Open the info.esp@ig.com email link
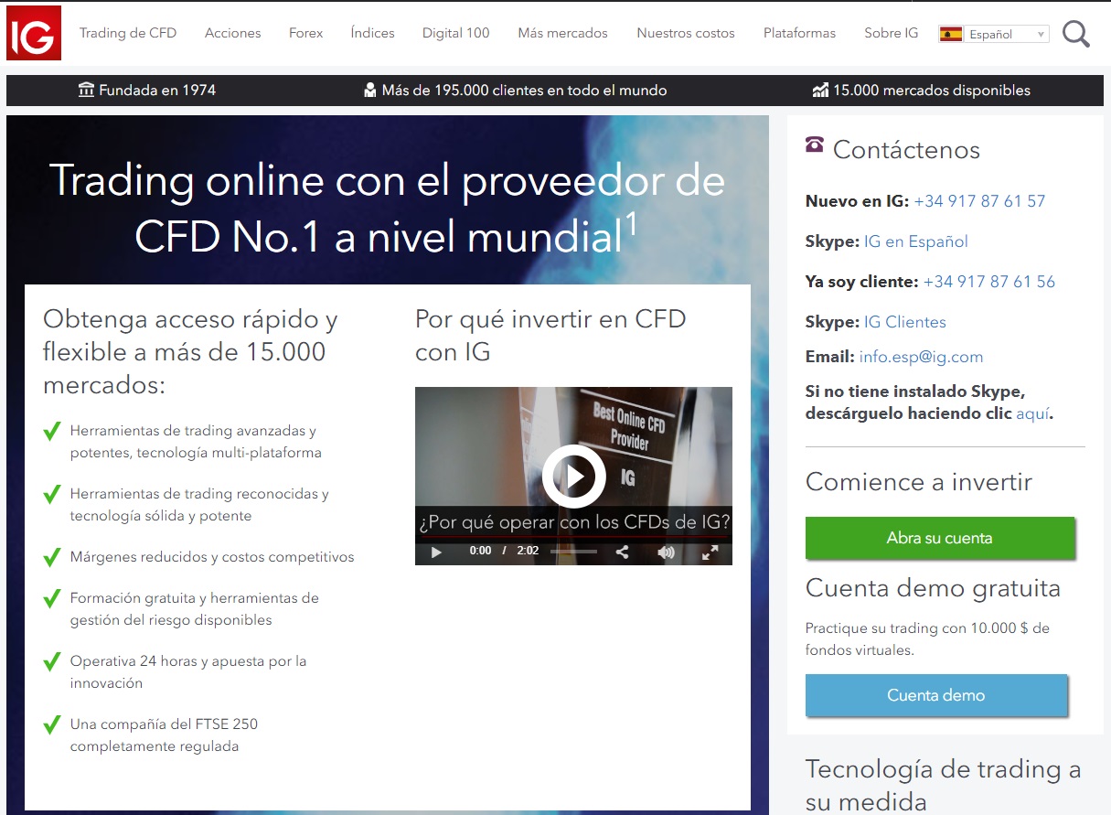 point(921,357)
